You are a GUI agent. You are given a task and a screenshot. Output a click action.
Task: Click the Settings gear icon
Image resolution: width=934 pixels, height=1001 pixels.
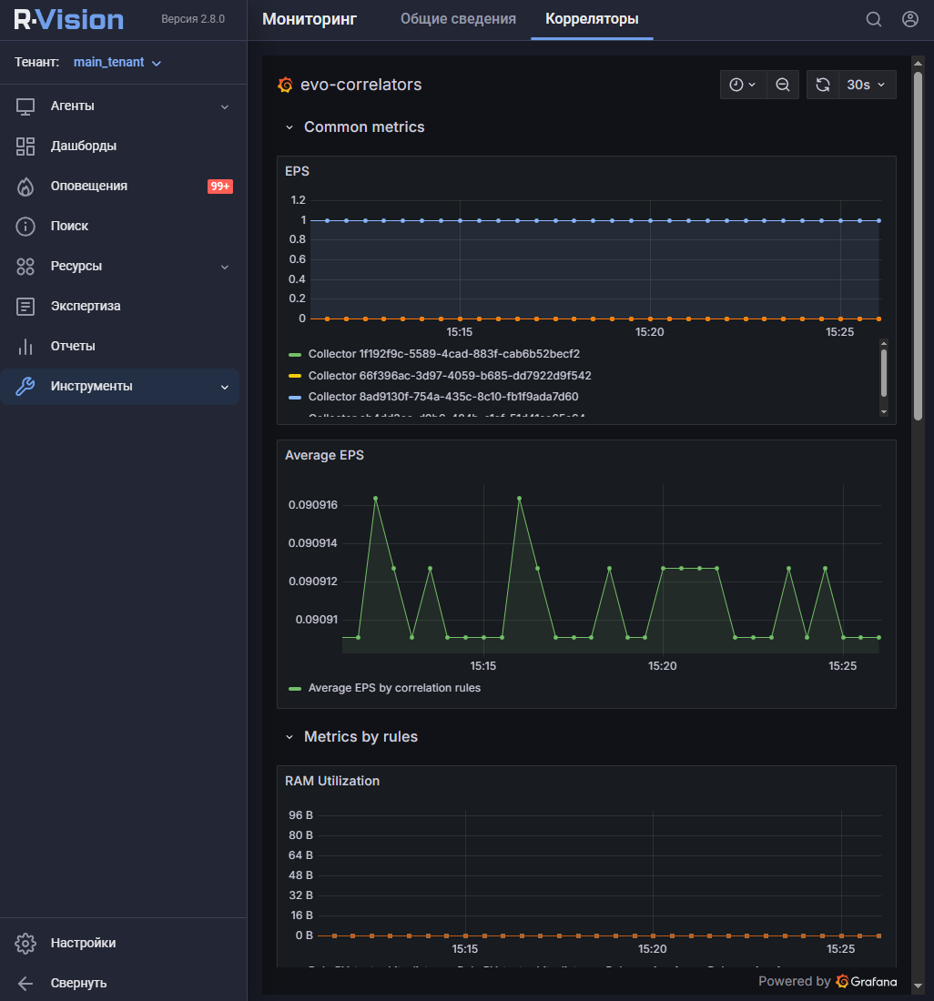(25, 943)
